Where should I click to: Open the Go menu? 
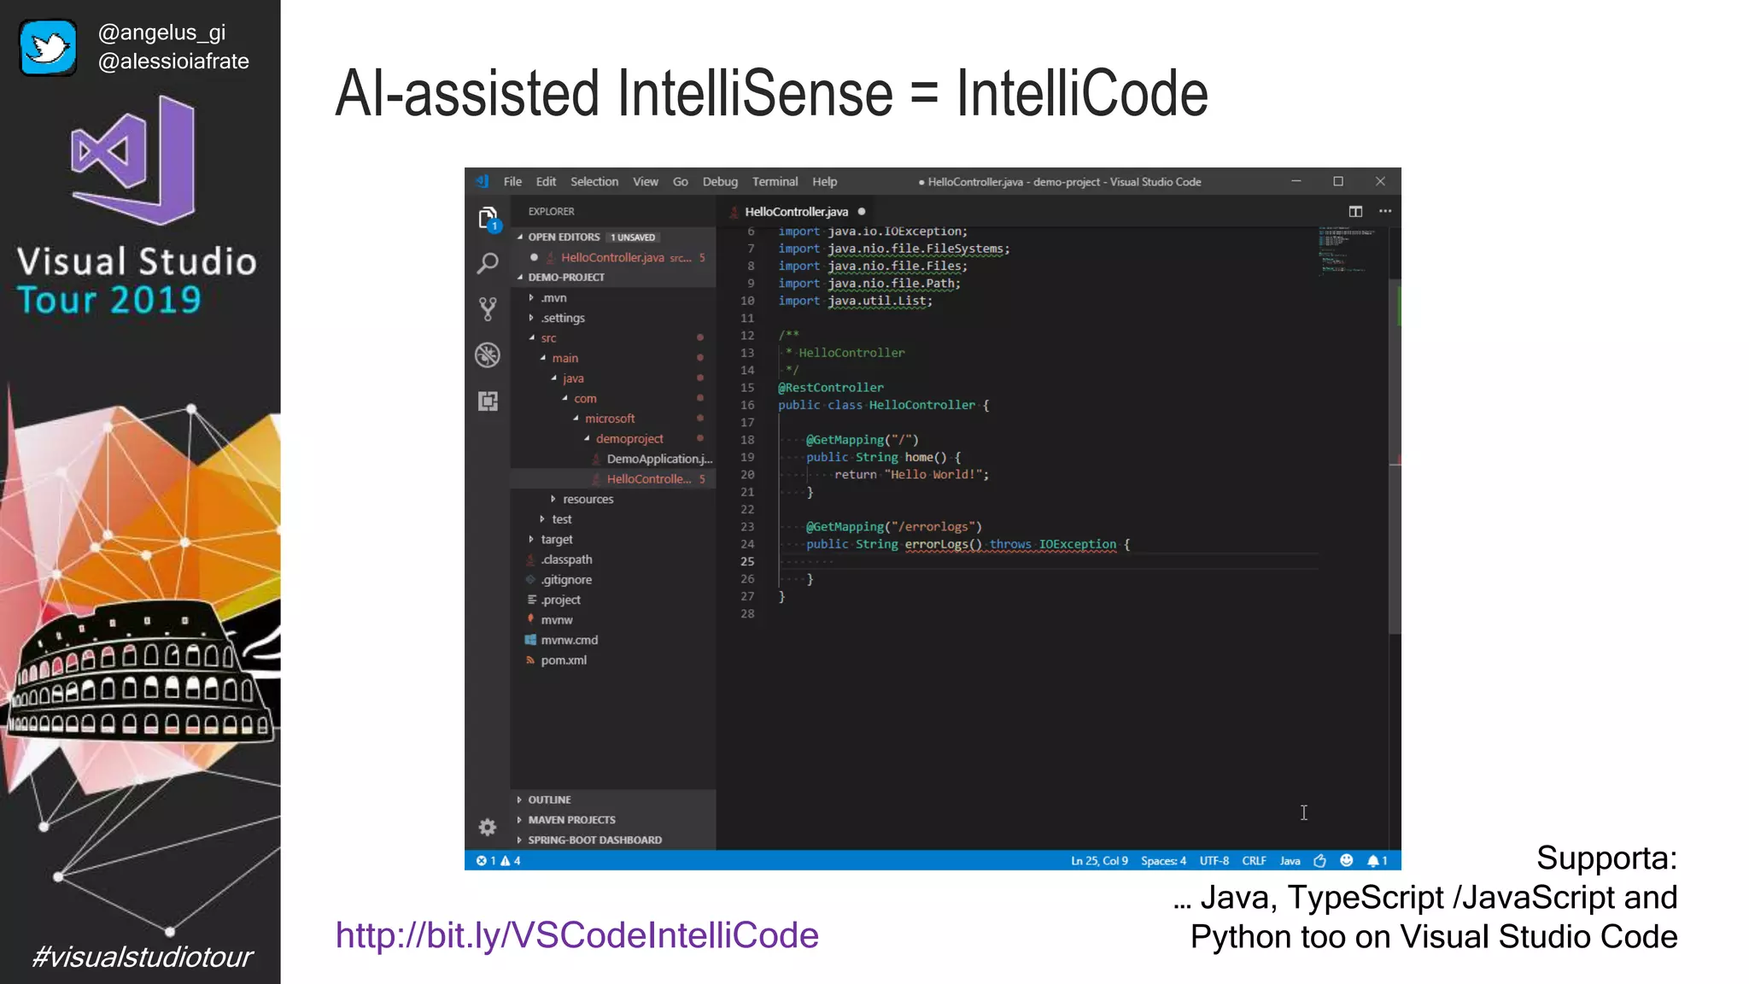(681, 181)
